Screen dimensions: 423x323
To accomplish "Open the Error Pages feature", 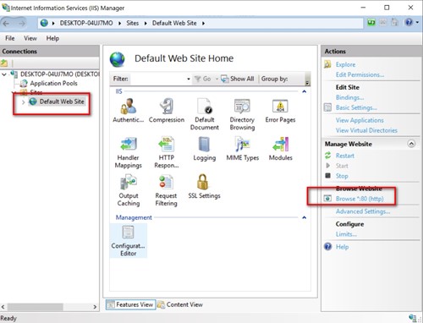I will coord(280,111).
